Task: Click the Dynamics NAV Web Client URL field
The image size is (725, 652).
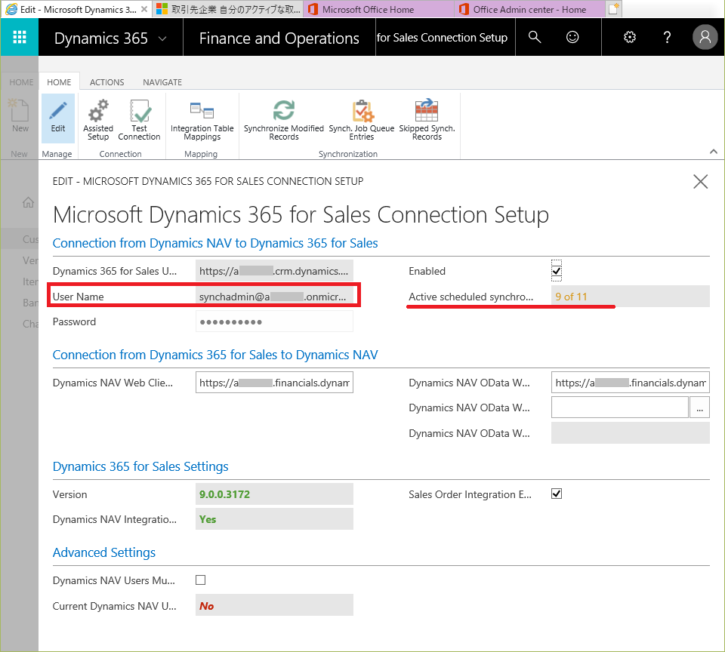Action: tap(274, 383)
